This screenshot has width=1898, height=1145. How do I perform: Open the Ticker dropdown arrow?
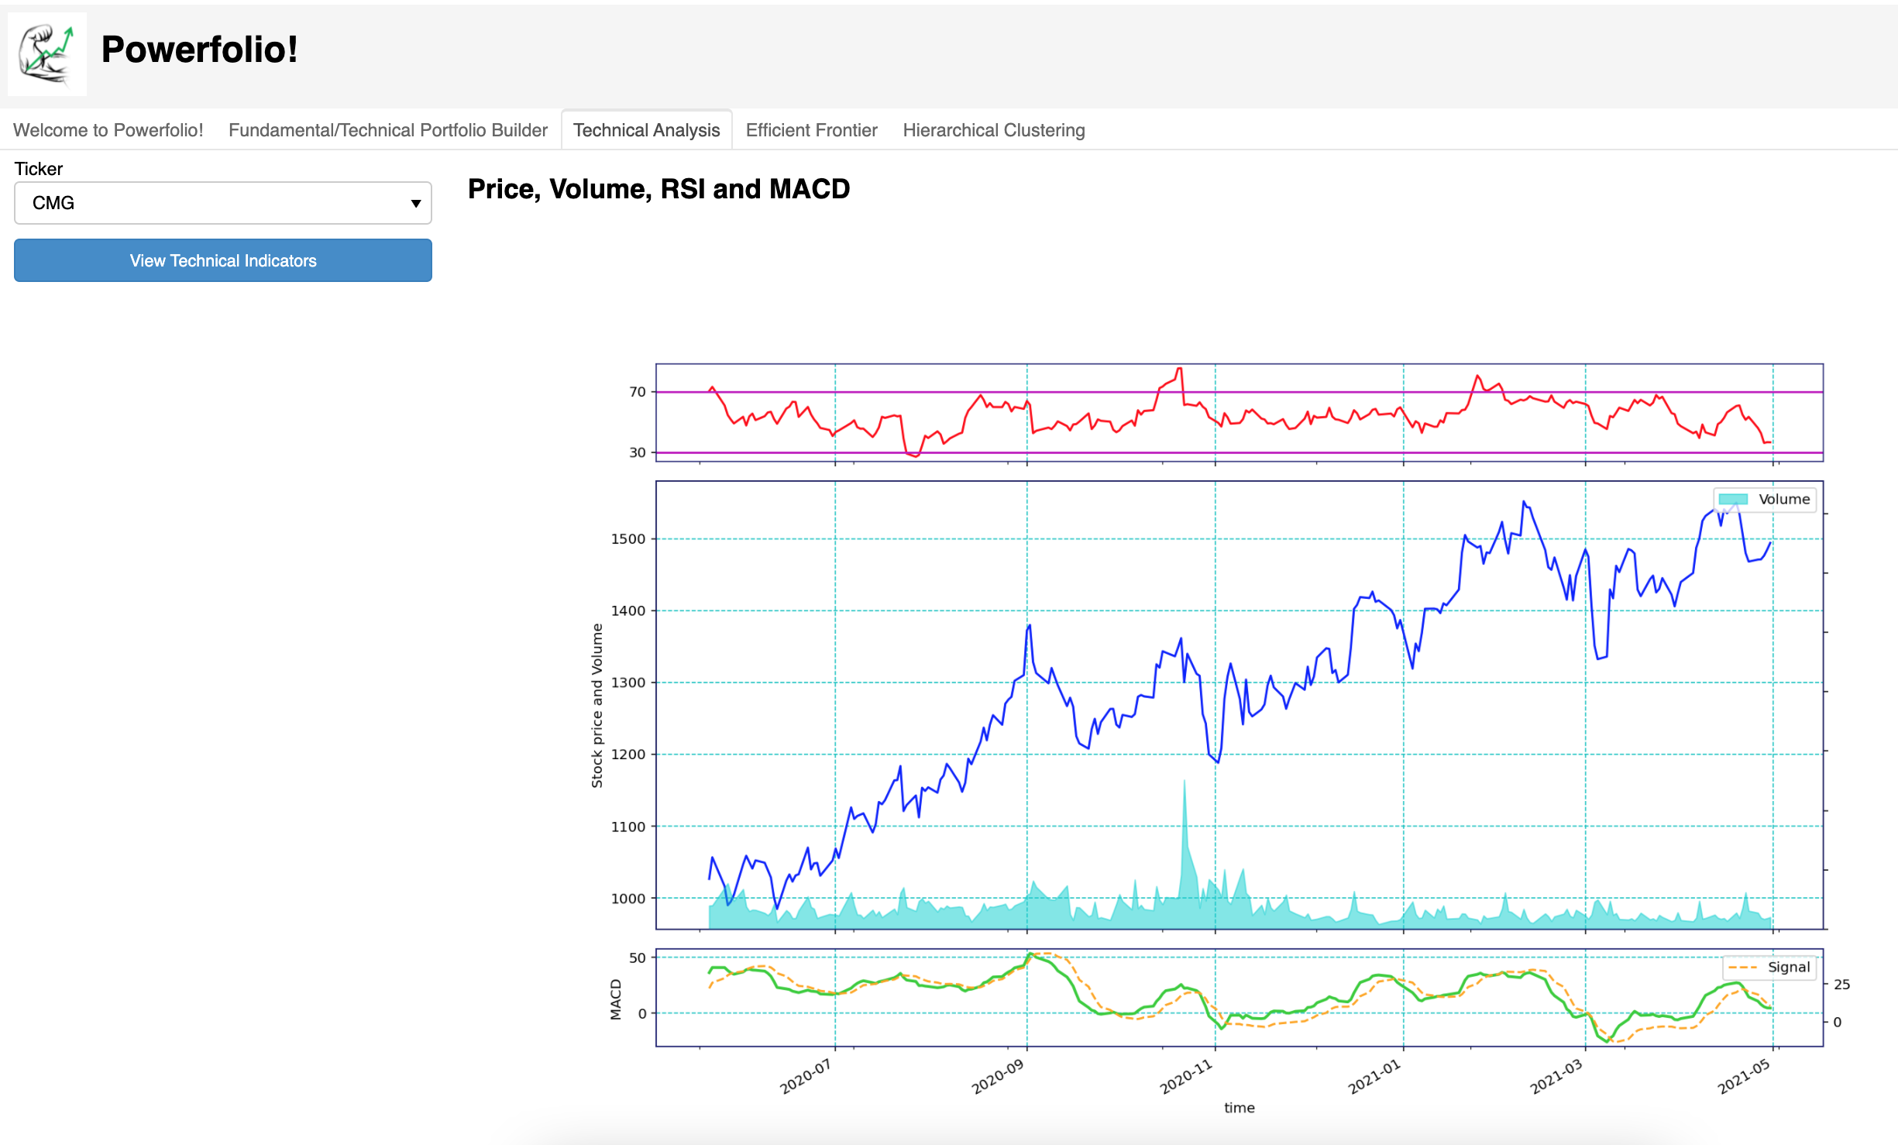(x=415, y=204)
